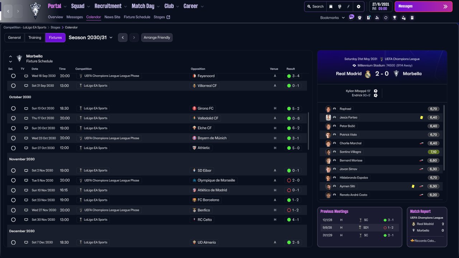459x258 pixels.
Task: Click the trophy shortcut icon under Messages
Action: (x=394, y=18)
